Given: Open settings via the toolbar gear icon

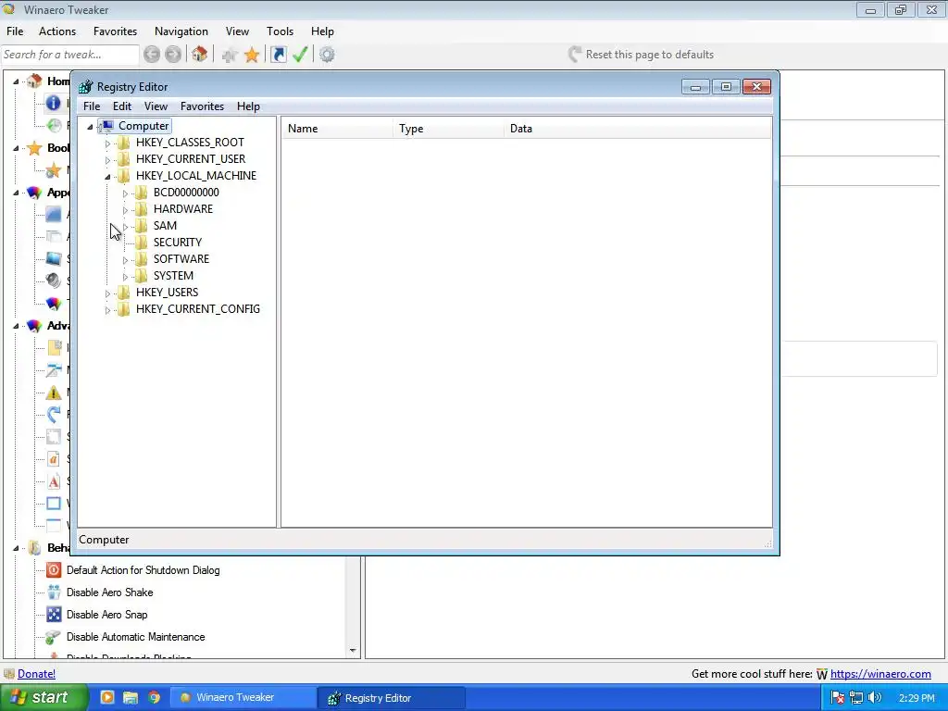Looking at the screenshot, I should pos(327,55).
